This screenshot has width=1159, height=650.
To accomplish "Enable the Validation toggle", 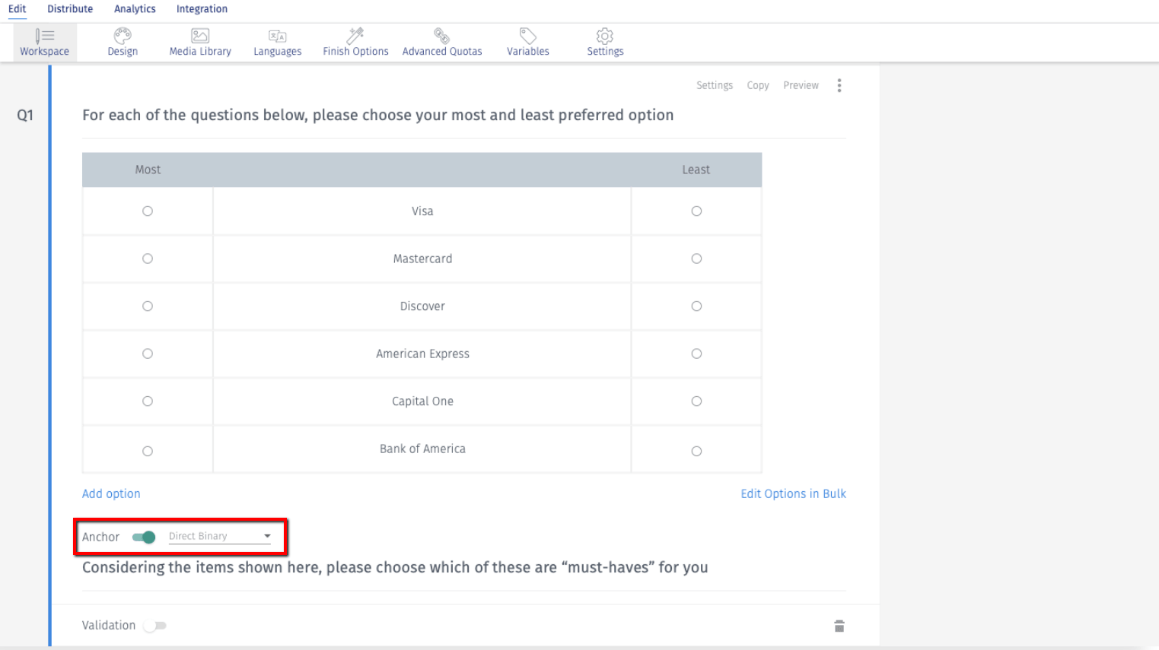I will (x=155, y=625).
